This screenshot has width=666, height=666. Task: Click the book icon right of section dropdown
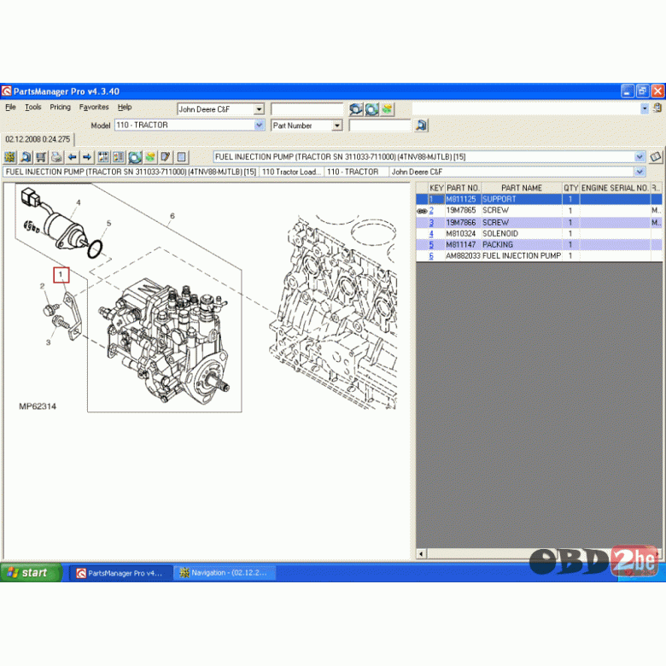pyautogui.click(x=656, y=157)
